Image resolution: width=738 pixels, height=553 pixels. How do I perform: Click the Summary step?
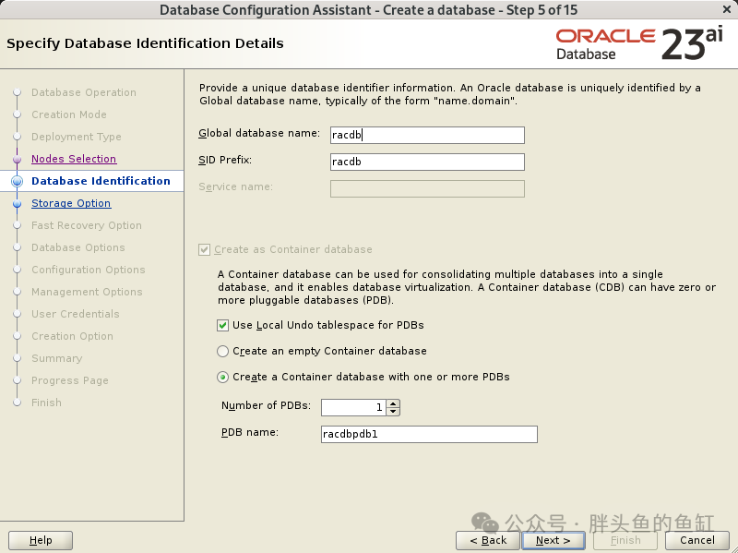click(56, 358)
